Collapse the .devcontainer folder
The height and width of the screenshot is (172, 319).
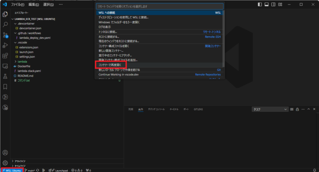click(15, 24)
